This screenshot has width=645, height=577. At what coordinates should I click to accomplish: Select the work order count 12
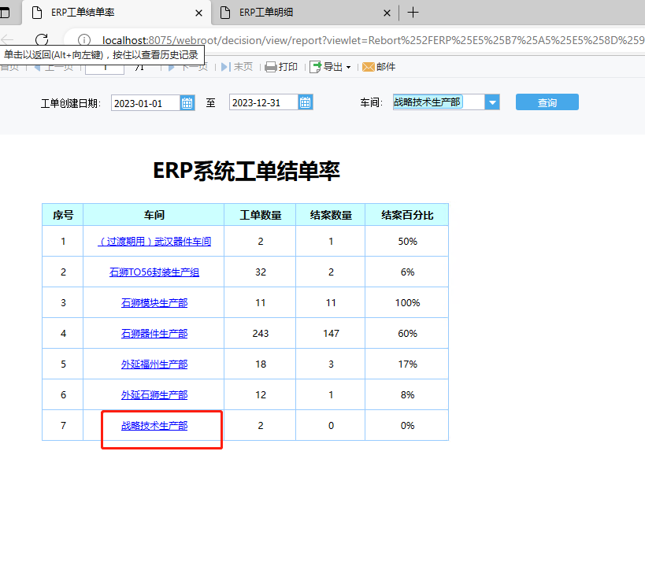point(261,395)
